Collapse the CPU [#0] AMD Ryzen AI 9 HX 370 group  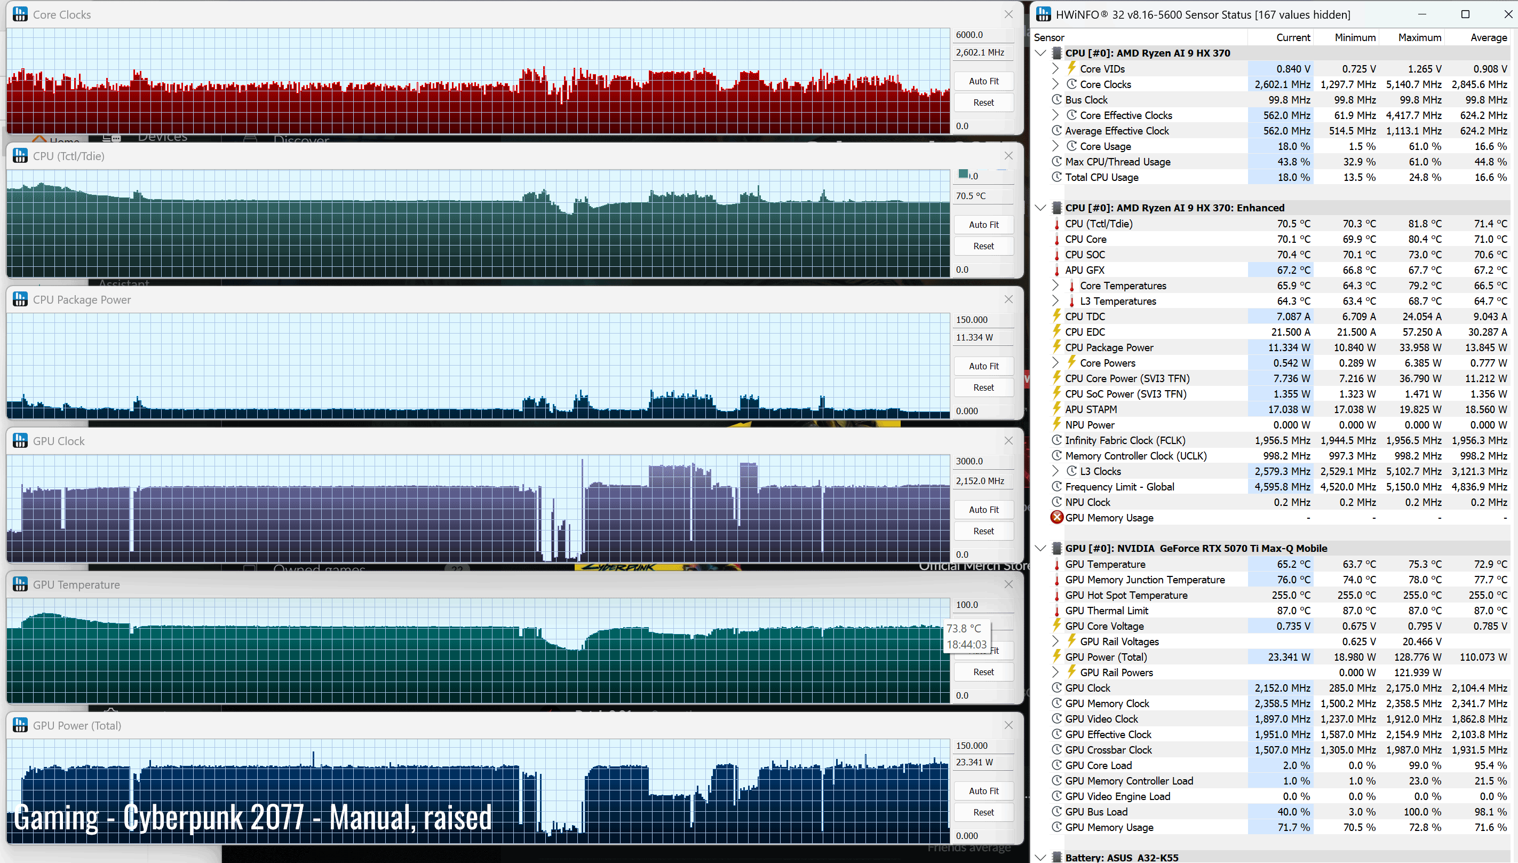[x=1040, y=53]
